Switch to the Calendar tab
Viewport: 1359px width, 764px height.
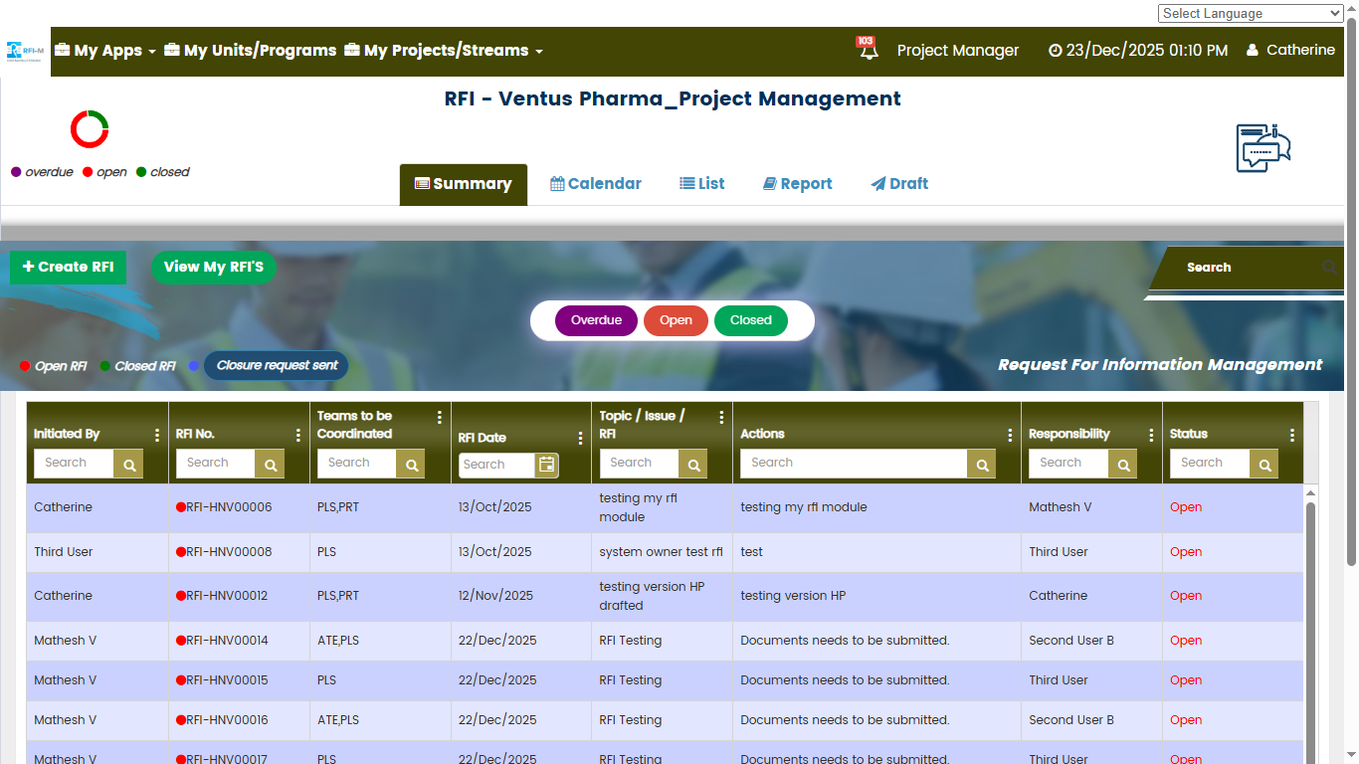coord(596,184)
